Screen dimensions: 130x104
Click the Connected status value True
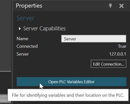[122, 46]
